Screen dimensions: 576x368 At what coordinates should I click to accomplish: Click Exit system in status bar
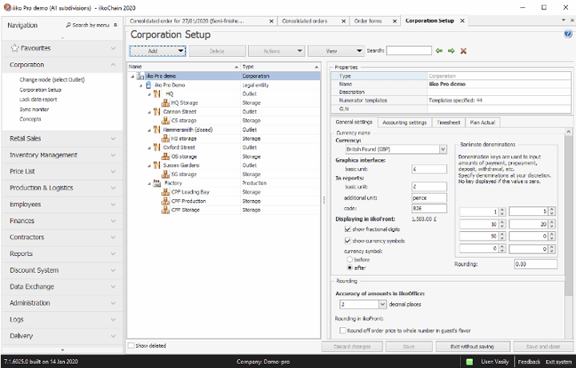click(558, 362)
